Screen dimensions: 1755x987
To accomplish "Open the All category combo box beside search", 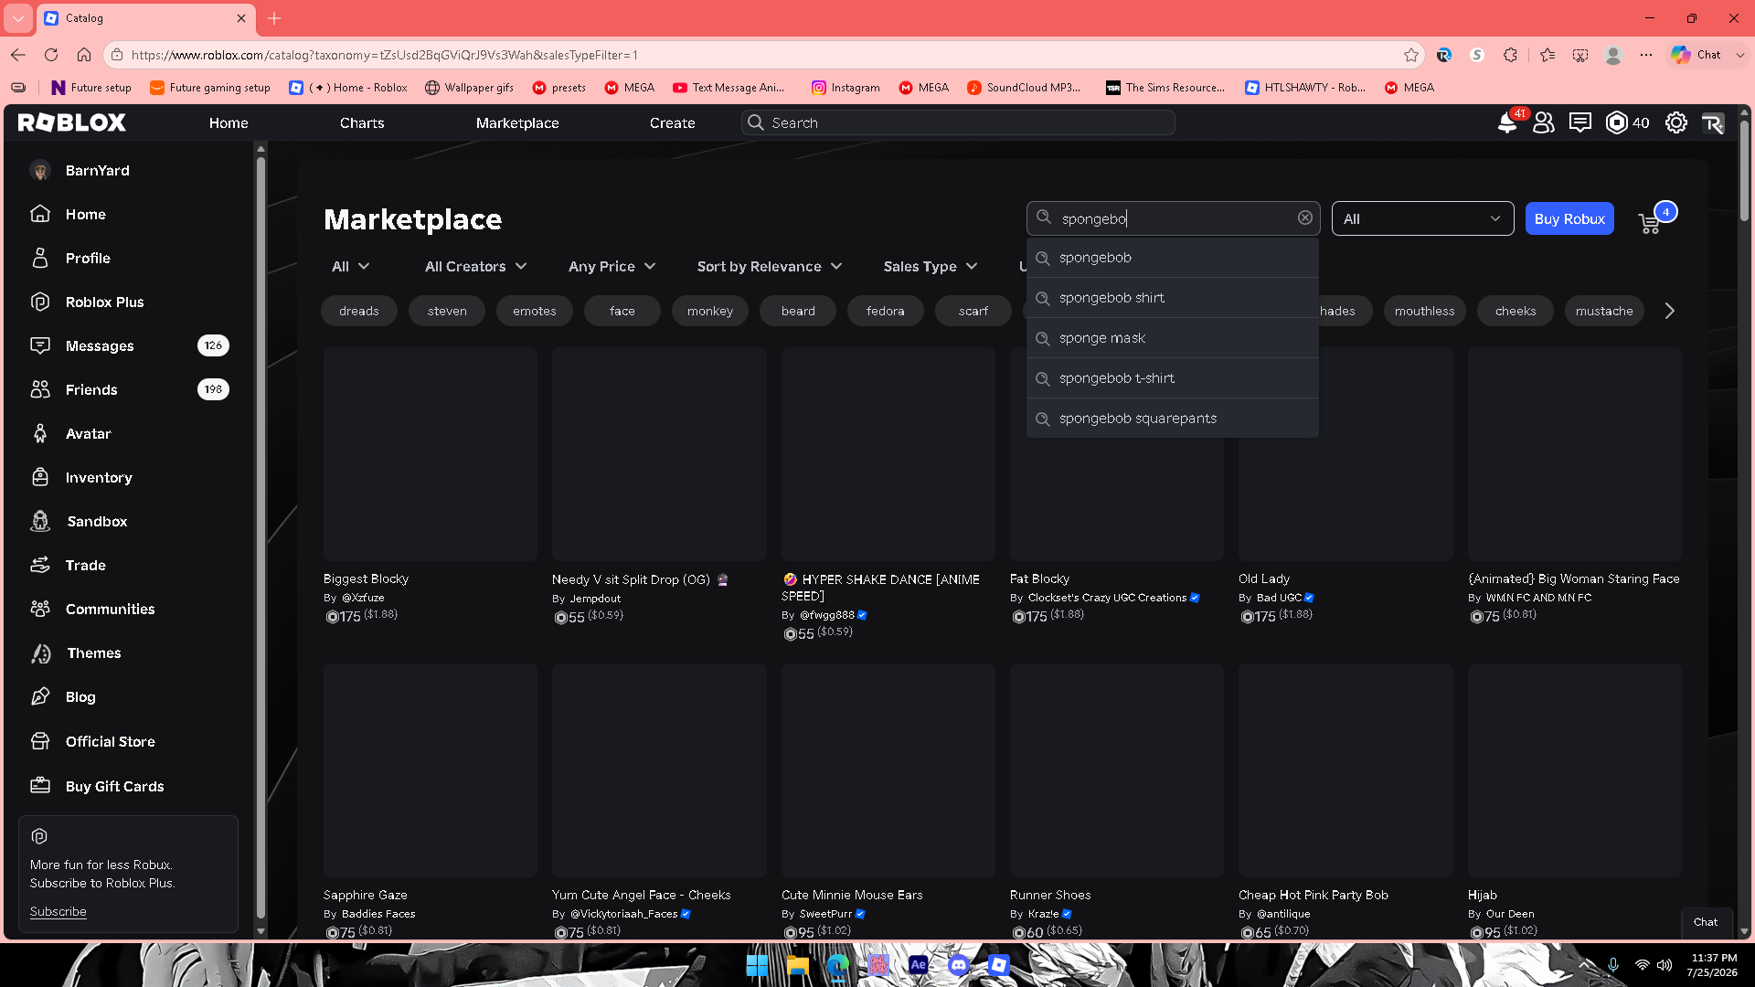I will click(1422, 218).
